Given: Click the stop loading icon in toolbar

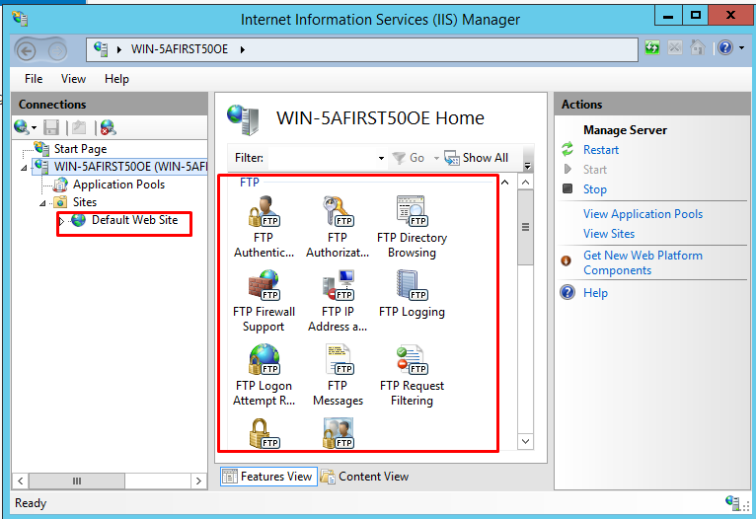Looking at the screenshot, I should [675, 47].
